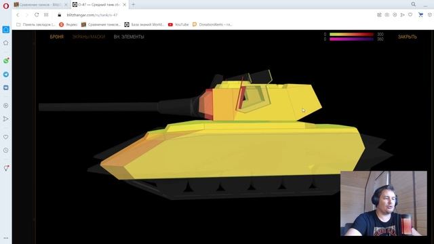Open the Сравнение танков bookmark
This screenshot has height=244, width=434.
click(101, 24)
